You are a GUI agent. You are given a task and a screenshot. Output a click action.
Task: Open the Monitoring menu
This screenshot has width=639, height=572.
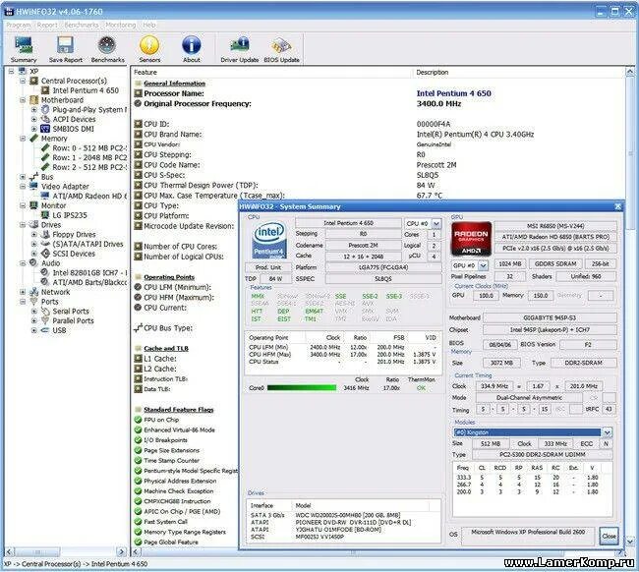click(121, 25)
